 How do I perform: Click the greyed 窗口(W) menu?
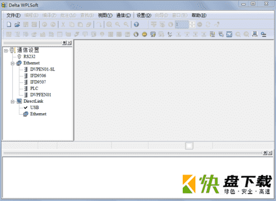[180, 15]
